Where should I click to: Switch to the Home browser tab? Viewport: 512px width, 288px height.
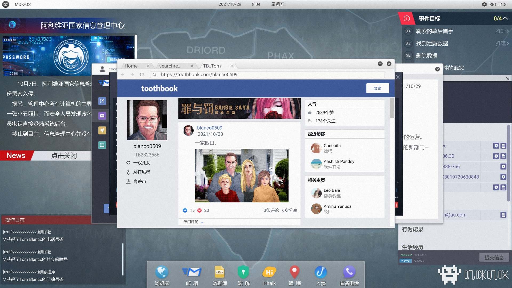coord(131,66)
